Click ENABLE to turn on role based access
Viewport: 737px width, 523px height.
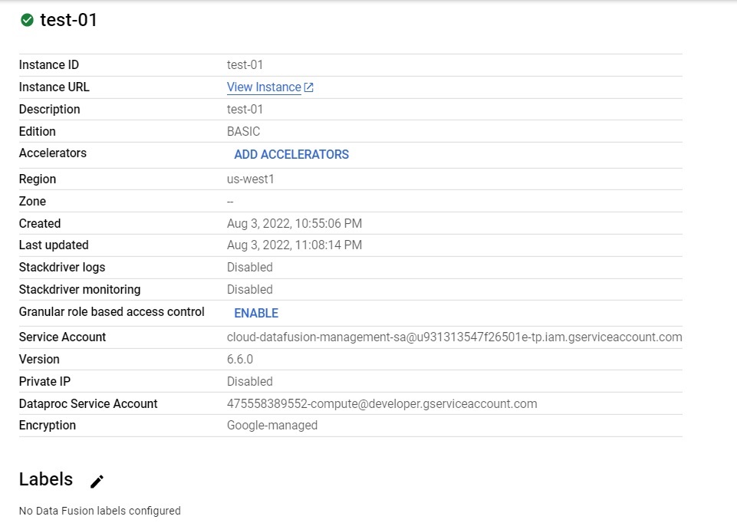click(x=256, y=313)
